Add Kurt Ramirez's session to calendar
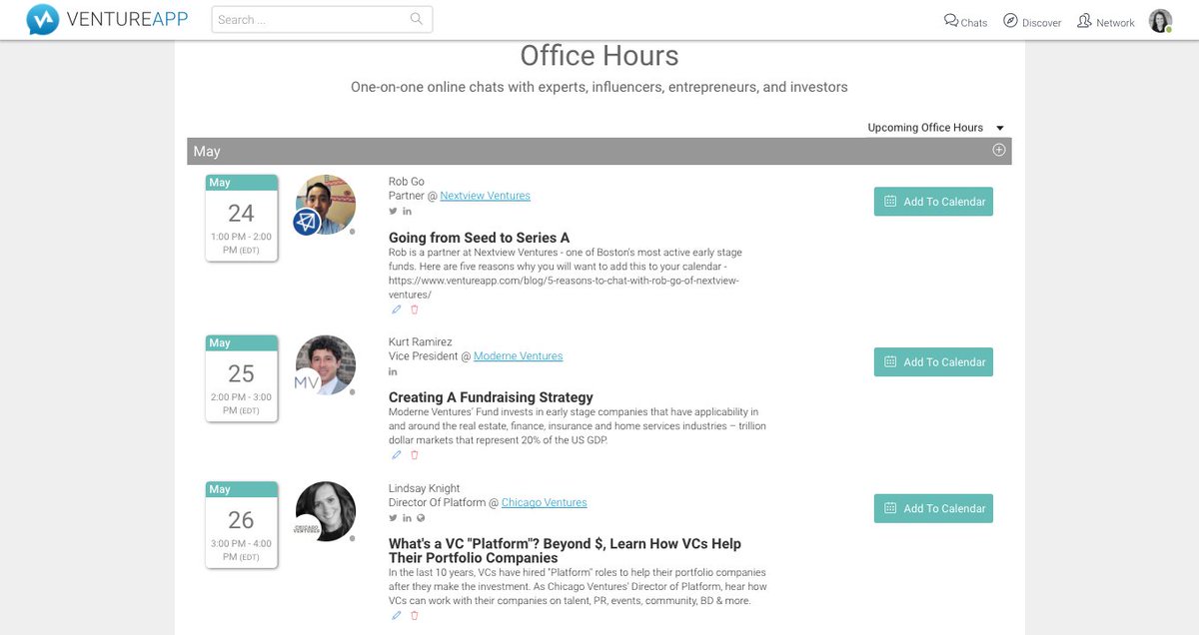The width and height of the screenshot is (1199, 635). click(933, 362)
